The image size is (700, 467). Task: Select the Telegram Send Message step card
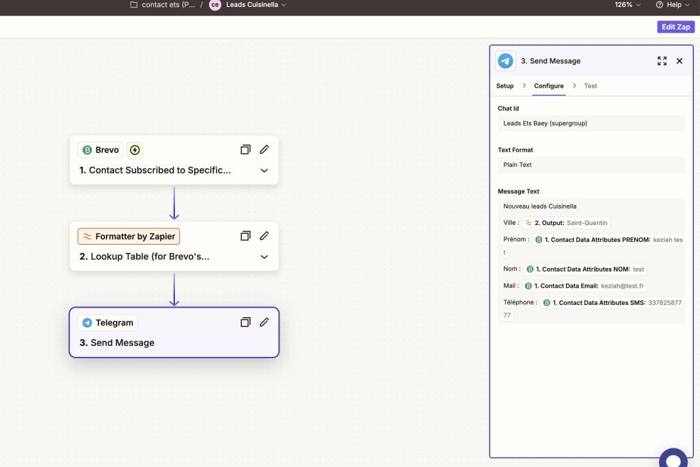coord(174,342)
